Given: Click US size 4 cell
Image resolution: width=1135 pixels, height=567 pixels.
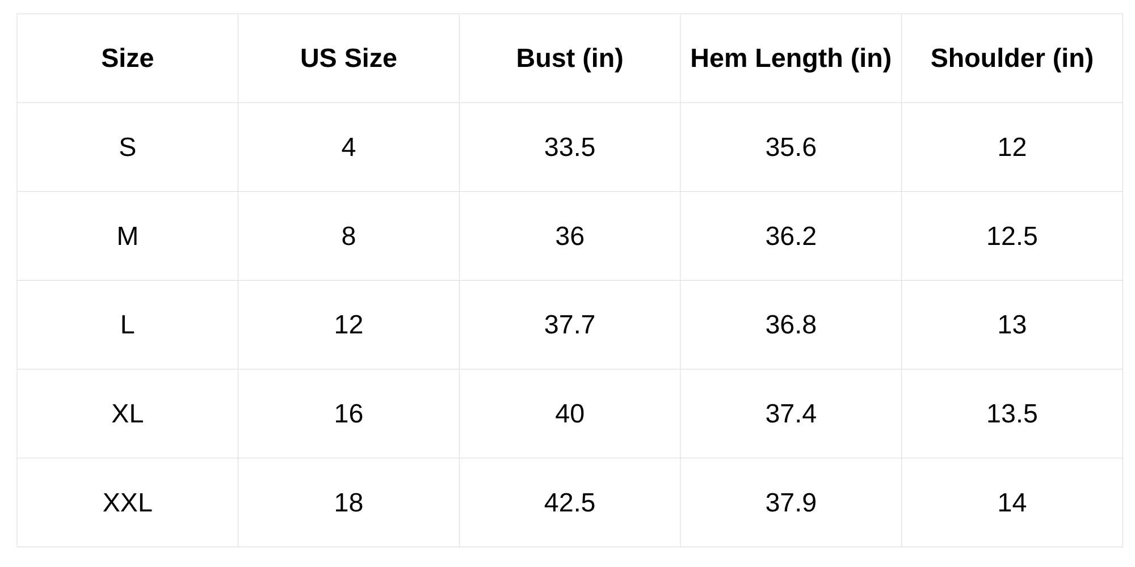Looking at the screenshot, I should pos(348,147).
